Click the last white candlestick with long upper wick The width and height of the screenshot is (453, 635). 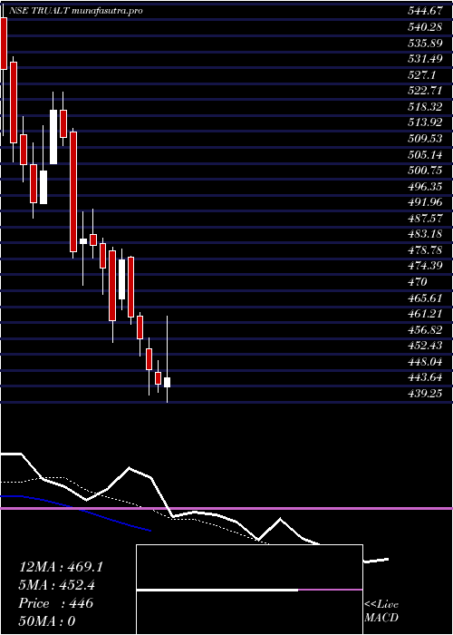click(167, 382)
